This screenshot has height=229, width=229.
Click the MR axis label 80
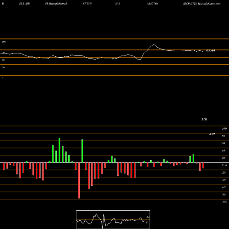(x=224, y=136)
